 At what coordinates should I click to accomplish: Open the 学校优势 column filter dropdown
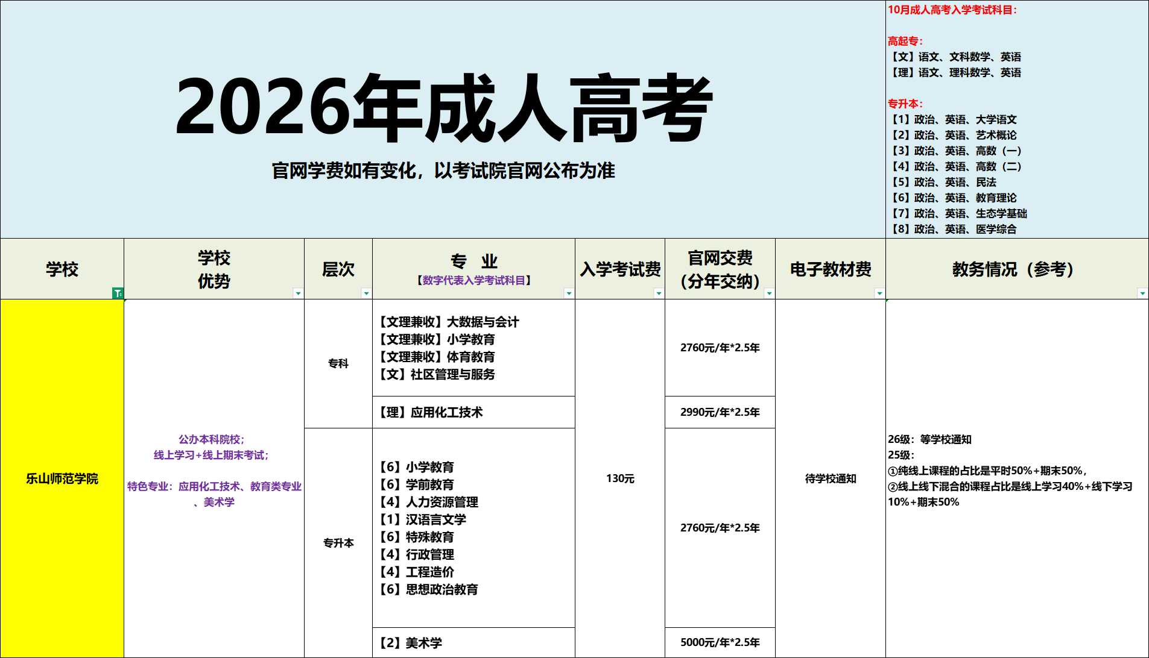click(298, 293)
